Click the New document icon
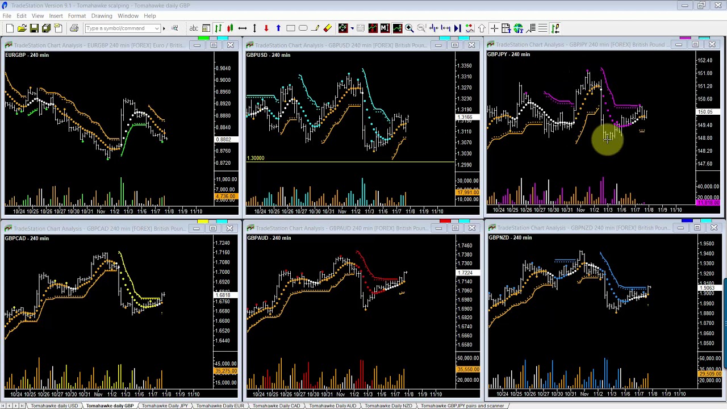Screen dimensions: 727x409 coord(10,28)
